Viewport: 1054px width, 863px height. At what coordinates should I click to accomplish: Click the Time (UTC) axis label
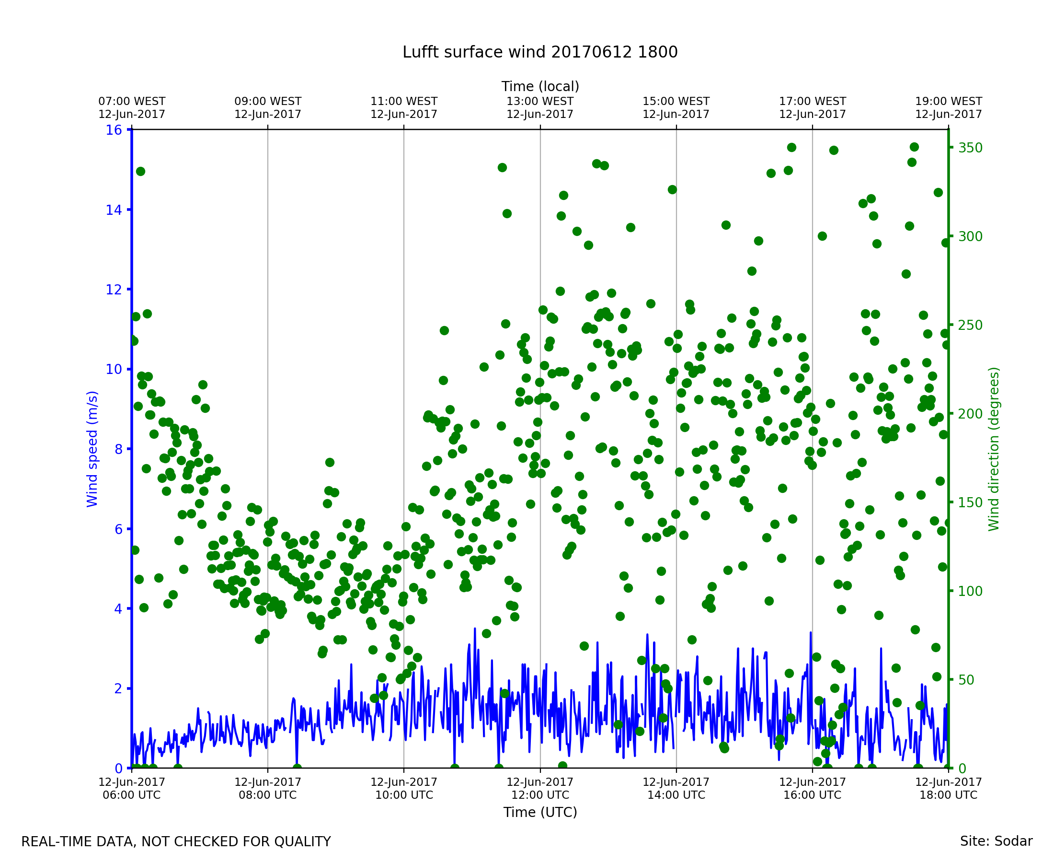click(540, 812)
